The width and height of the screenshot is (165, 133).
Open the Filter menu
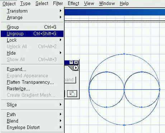tap(58, 4)
